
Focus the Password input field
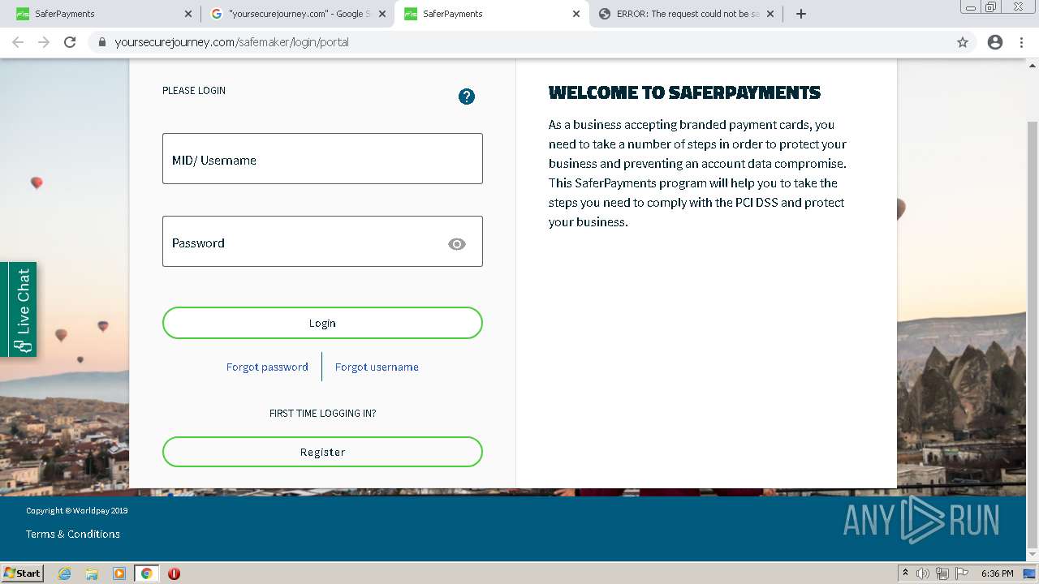click(322, 242)
